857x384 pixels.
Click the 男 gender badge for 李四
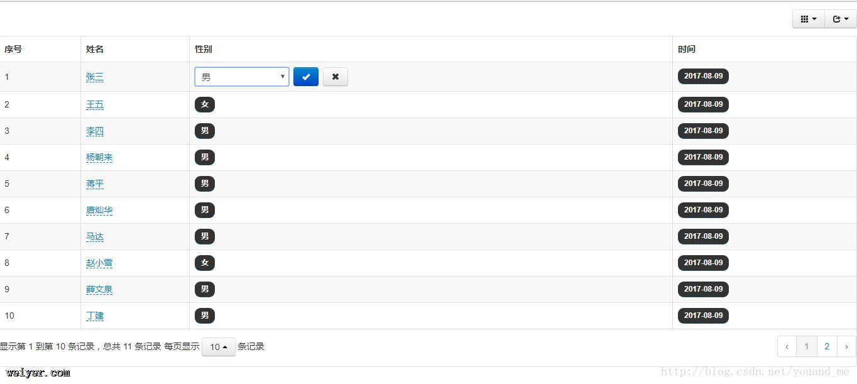tap(205, 131)
